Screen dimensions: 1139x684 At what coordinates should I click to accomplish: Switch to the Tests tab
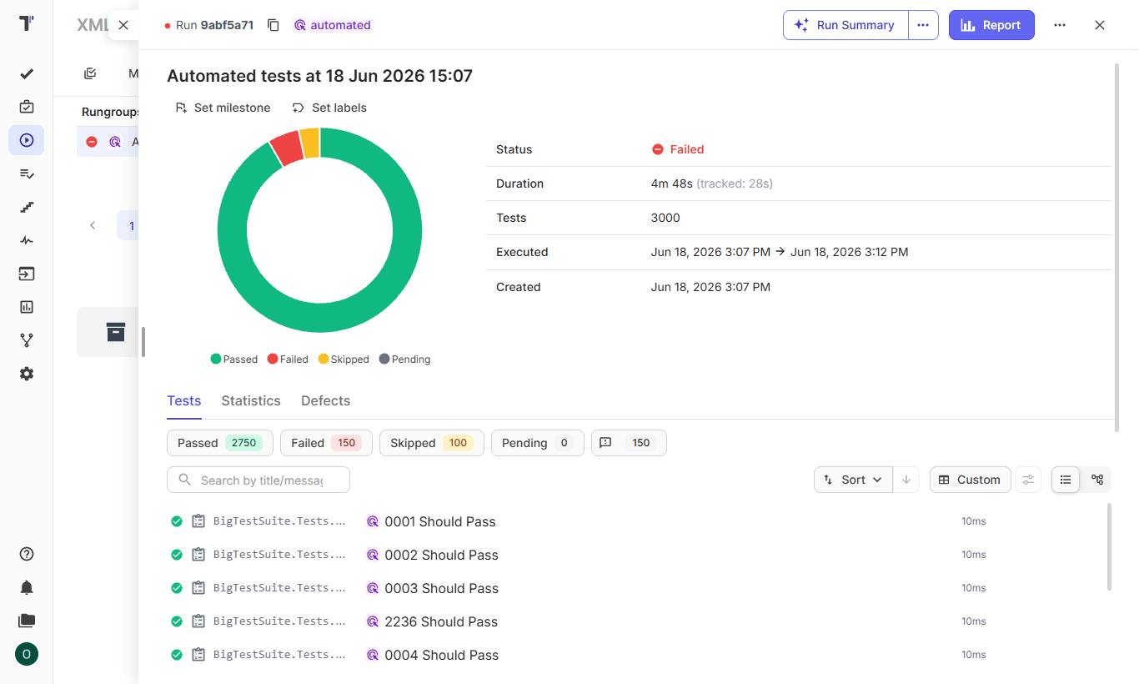pyautogui.click(x=184, y=400)
